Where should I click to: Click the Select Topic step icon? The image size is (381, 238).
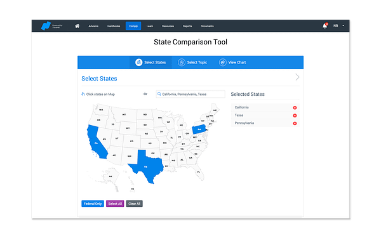[x=182, y=62]
